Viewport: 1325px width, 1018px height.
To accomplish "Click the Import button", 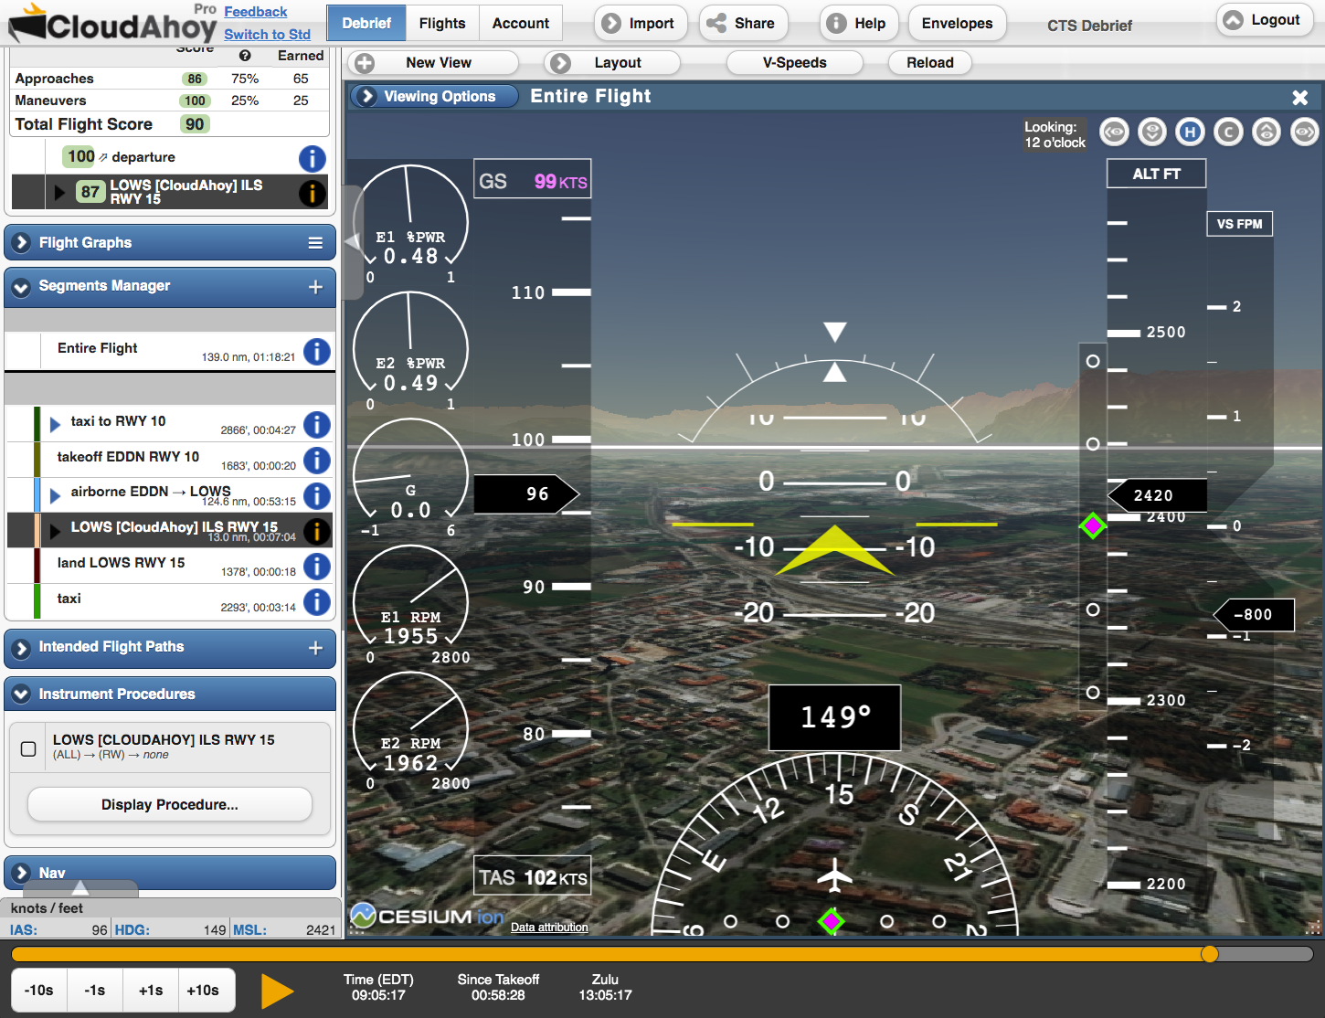I will [x=641, y=23].
